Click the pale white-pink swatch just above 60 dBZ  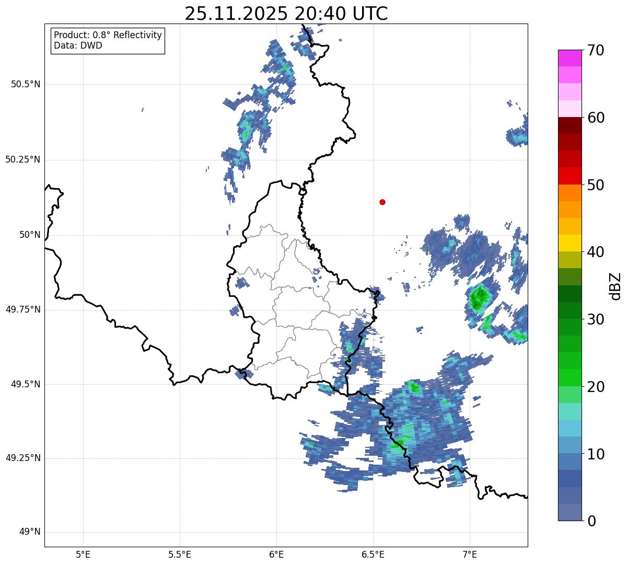click(x=570, y=109)
